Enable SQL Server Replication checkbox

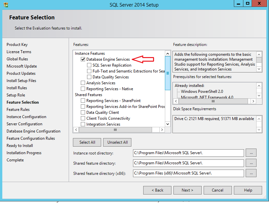[89, 65]
